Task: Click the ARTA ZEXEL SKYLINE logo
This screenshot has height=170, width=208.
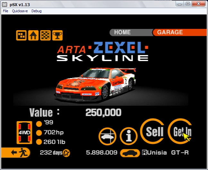Action: [102, 51]
